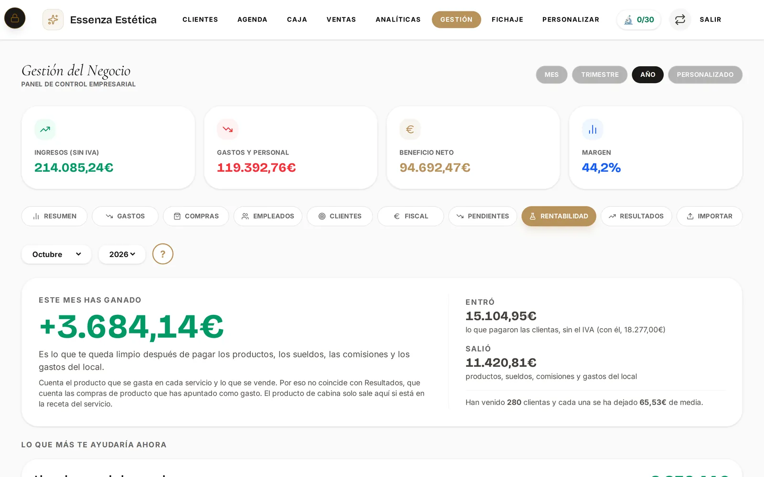Image resolution: width=764 pixels, height=477 pixels.
Task: Select the Trimestre period filter
Action: 600,74
